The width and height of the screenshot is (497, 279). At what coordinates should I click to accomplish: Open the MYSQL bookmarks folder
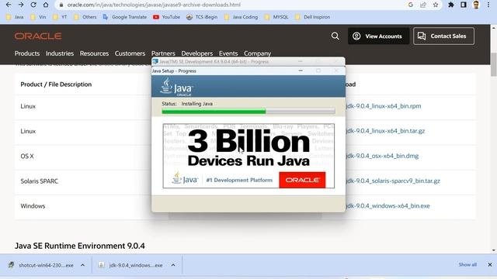pos(276,17)
